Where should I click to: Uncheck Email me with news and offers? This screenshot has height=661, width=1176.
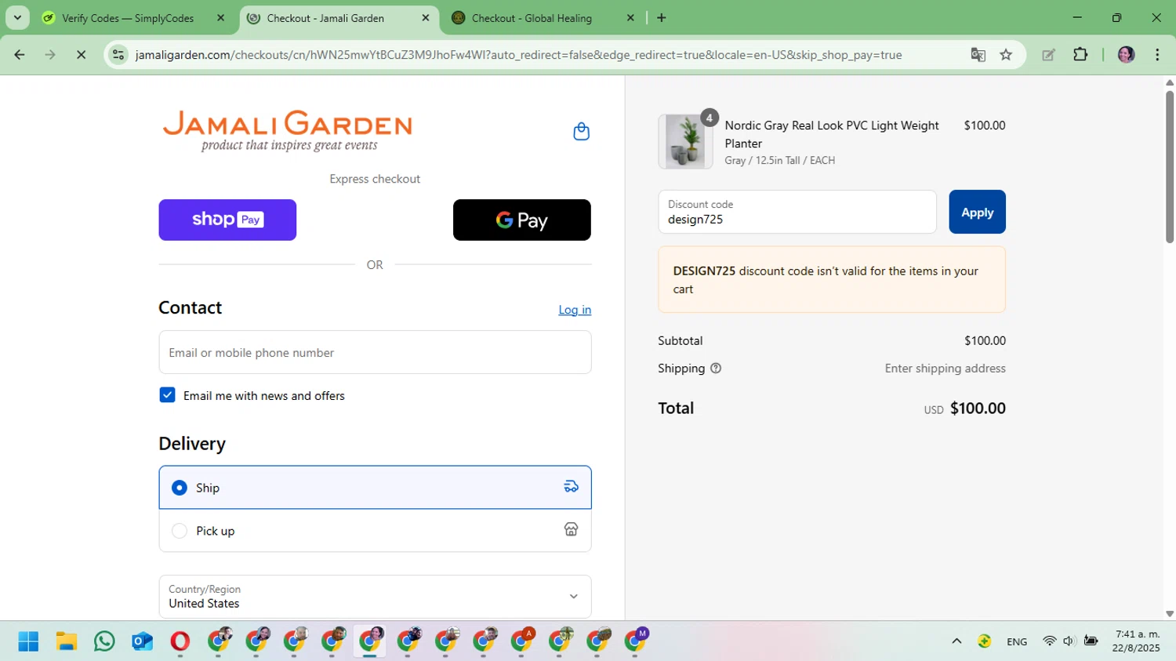(x=167, y=395)
